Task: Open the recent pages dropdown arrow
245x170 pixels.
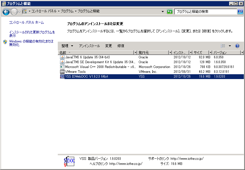Action: click(19, 12)
